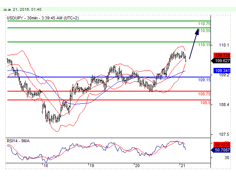Click the RSI14 - 9MA indicator label
236x177 pixels.
[x=19, y=141]
